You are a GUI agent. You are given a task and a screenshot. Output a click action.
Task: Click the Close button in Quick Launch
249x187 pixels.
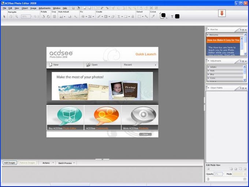tap(145, 134)
